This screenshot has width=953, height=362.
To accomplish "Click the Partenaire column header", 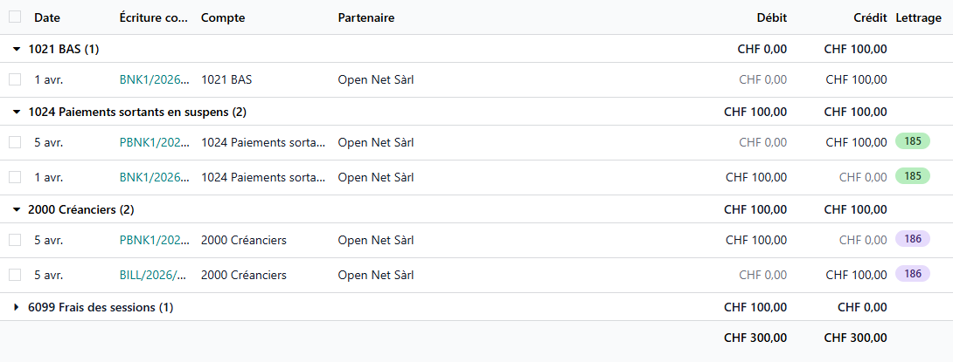I will coord(366,17).
